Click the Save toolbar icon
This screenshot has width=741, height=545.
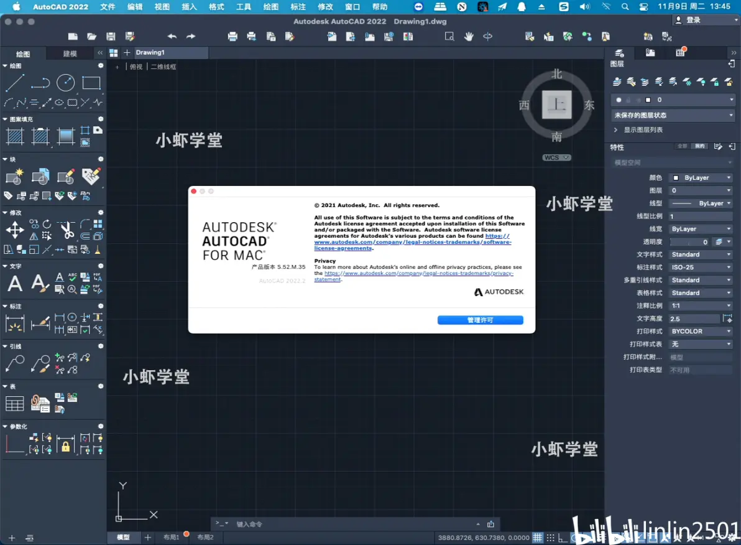click(x=111, y=37)
